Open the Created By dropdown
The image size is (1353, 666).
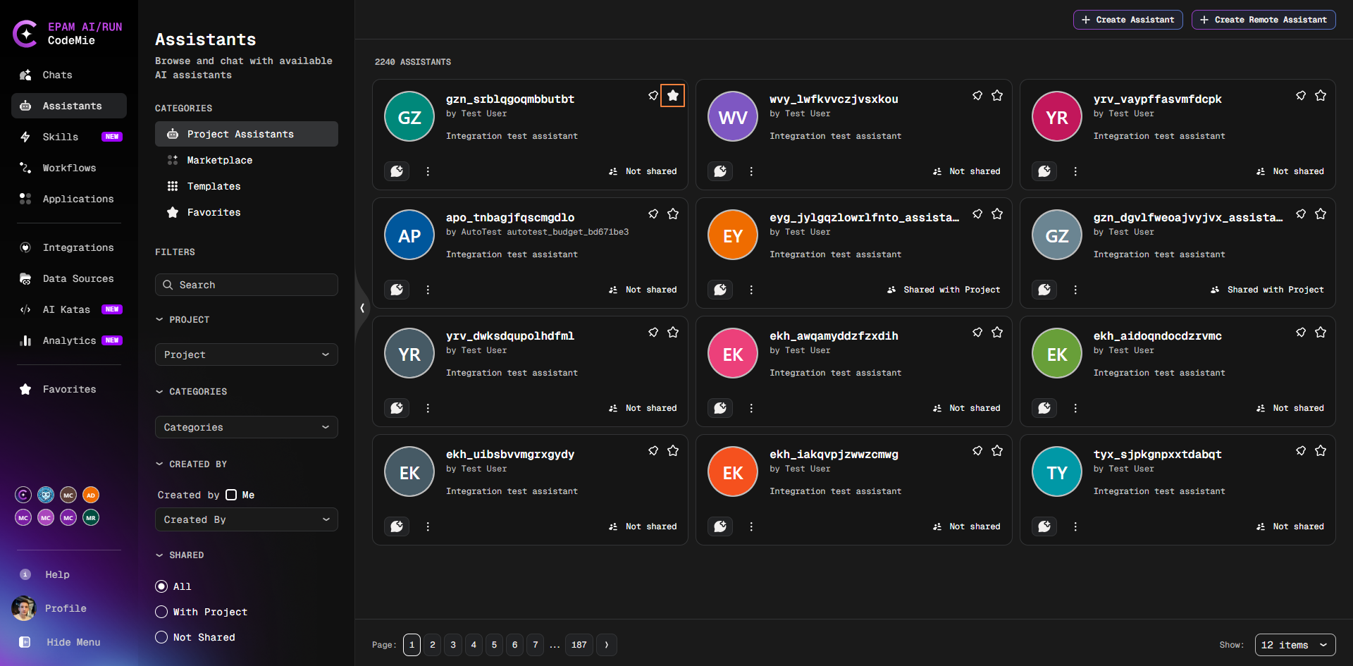coord(247,519)
